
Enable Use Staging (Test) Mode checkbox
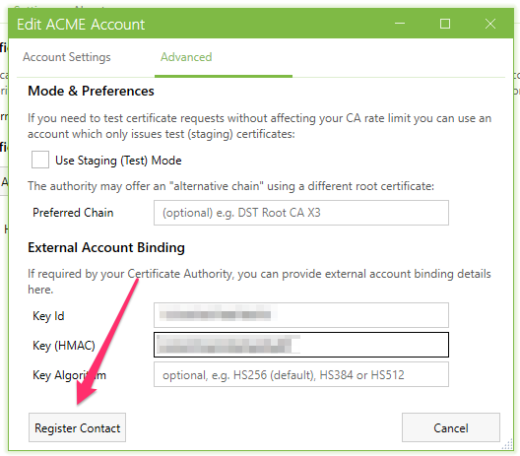click(40, 160)
